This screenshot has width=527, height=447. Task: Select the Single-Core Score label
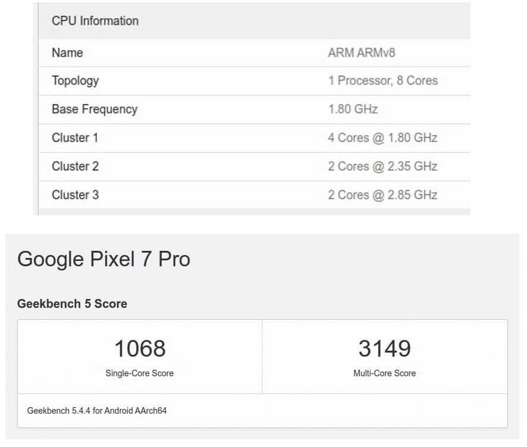[x=140, y=373]
